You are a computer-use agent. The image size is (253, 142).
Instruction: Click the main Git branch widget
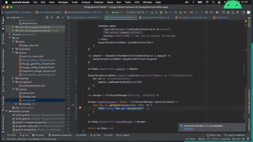click(236, 139)
